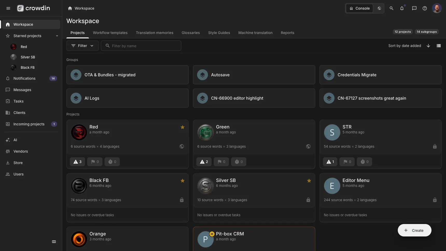This screenshot has width=446, height=251.
Task: Open the notifications bell icon
Action: 402,8
